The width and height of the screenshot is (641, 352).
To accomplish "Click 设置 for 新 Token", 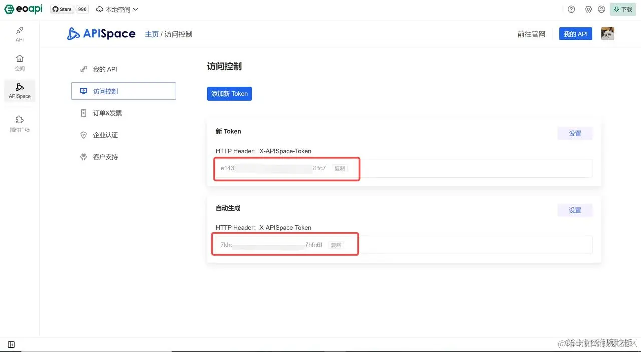I will [x=575, y=133].
